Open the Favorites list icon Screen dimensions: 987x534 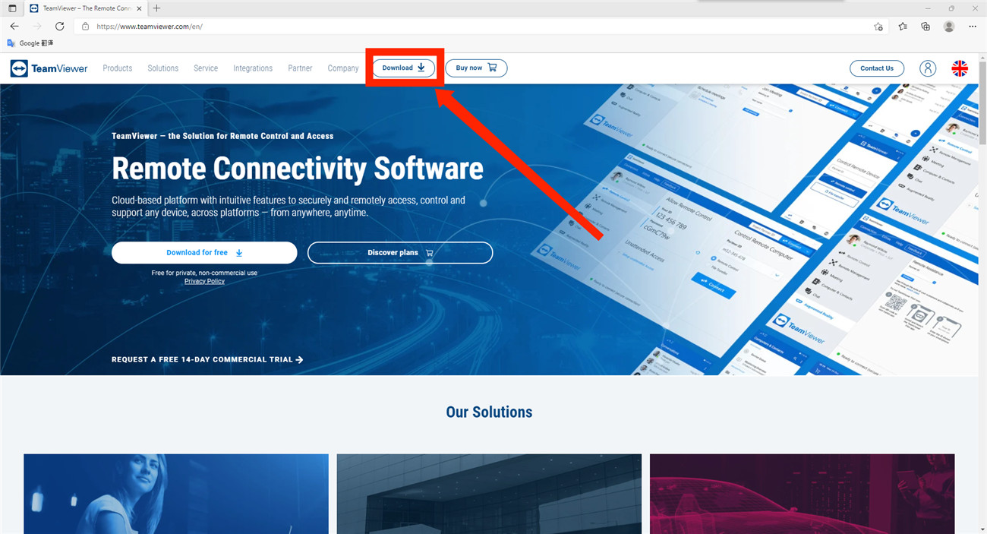click(902, 26)
